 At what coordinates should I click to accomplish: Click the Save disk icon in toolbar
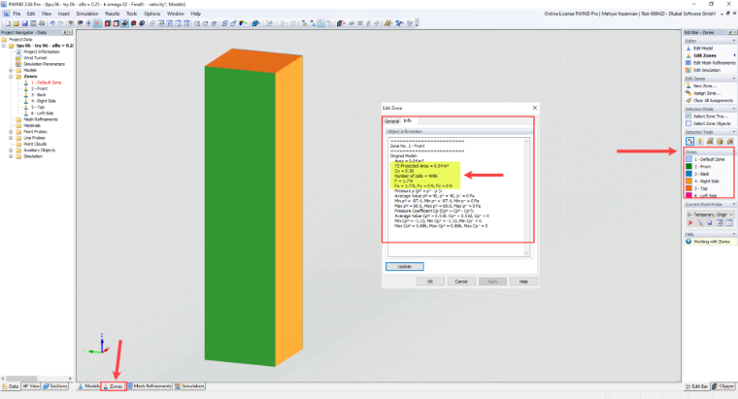point(24,23)
